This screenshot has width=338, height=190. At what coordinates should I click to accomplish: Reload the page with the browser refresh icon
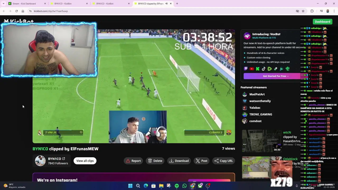point(16,11)
